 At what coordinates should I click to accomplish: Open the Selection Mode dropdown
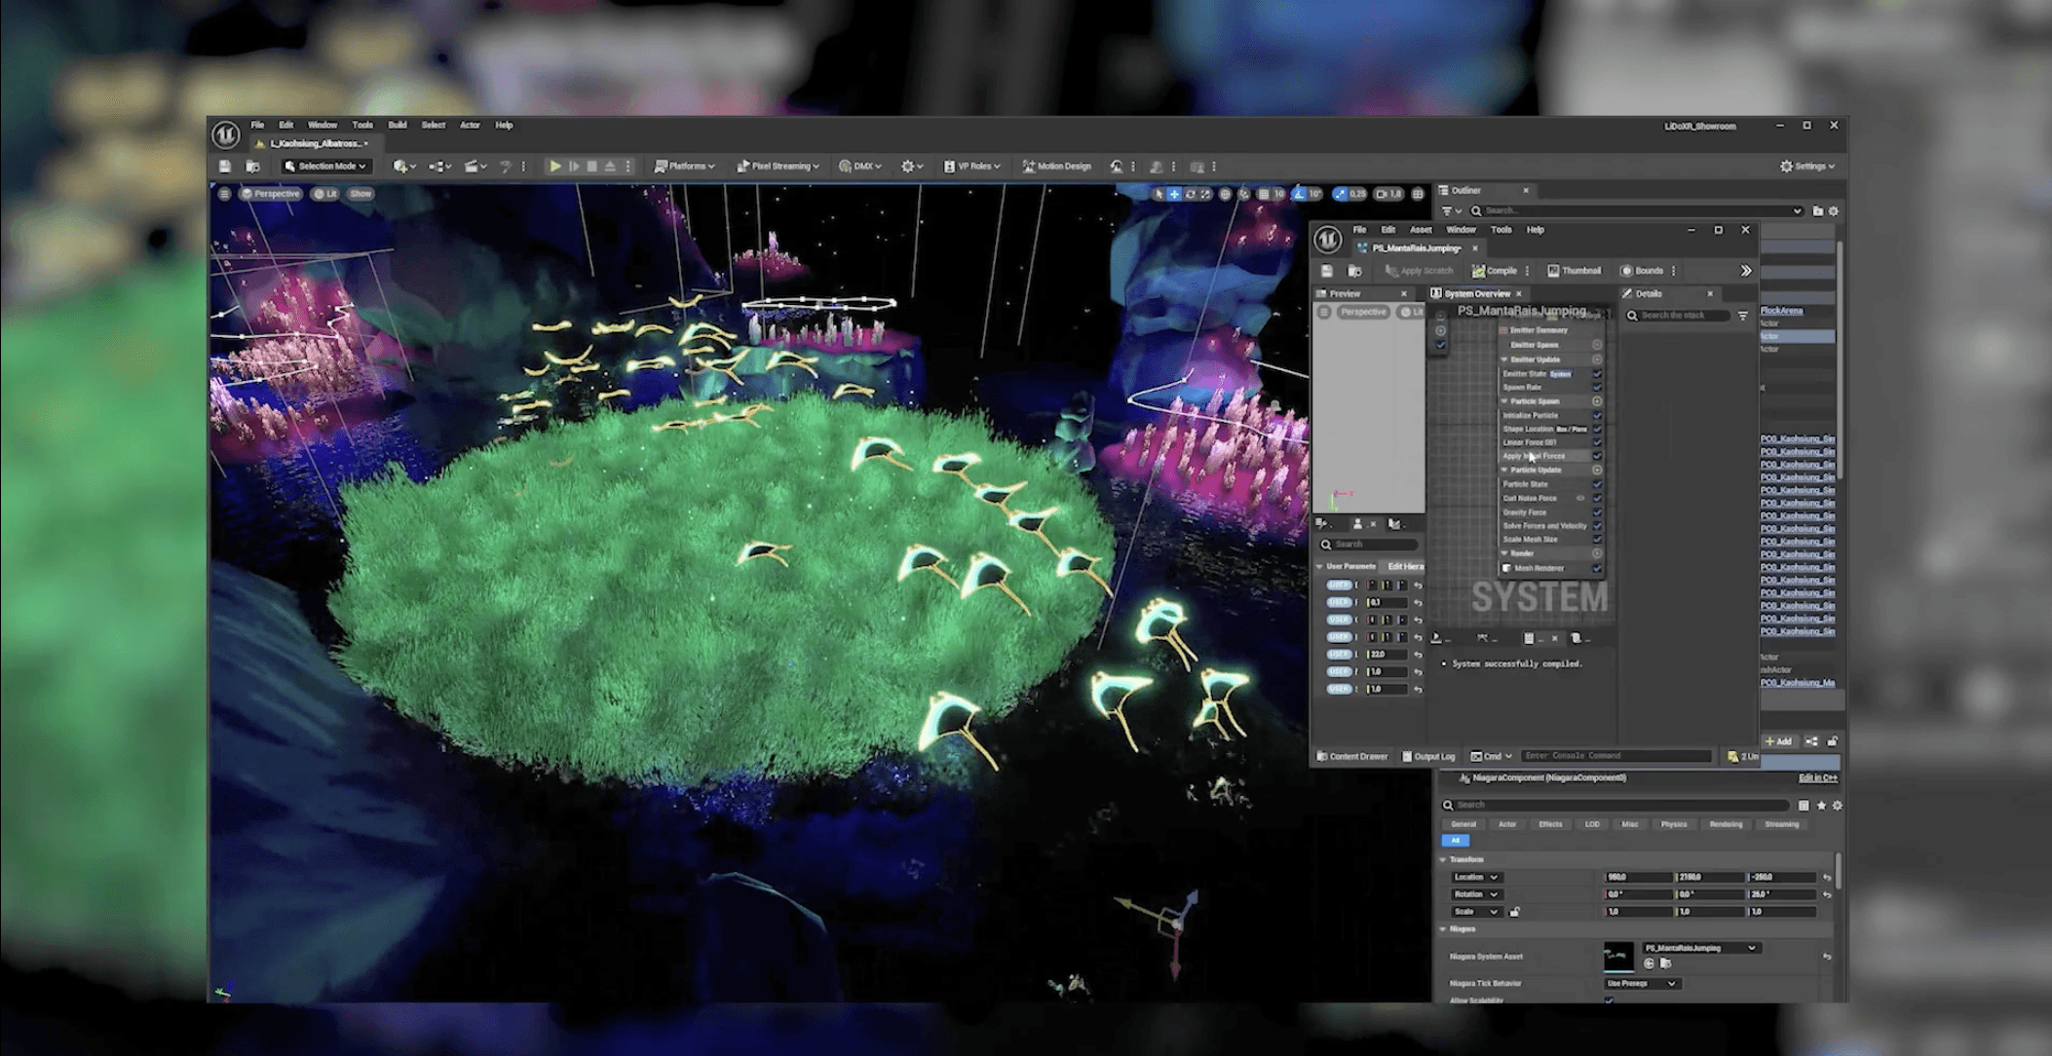point(326,166)
